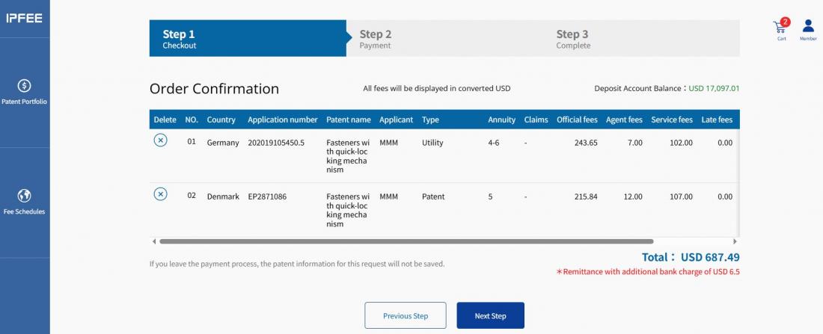Go to Step 1 Checkout tab
The width and height of the screenshot is (823, 334).
click(x=247, y=38)
